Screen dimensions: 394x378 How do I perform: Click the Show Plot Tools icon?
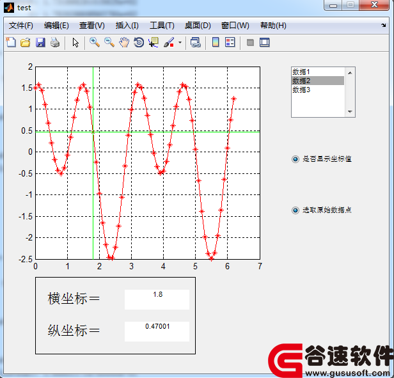(264, 42)
